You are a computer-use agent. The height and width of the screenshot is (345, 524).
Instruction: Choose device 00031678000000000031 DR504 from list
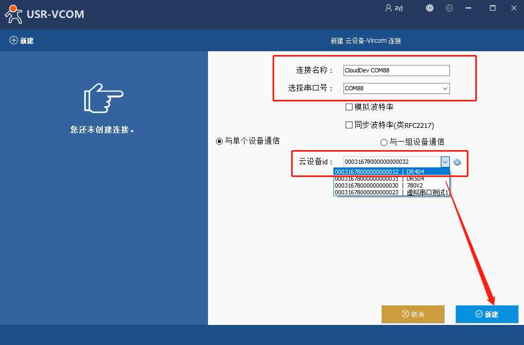coord(391,179)
